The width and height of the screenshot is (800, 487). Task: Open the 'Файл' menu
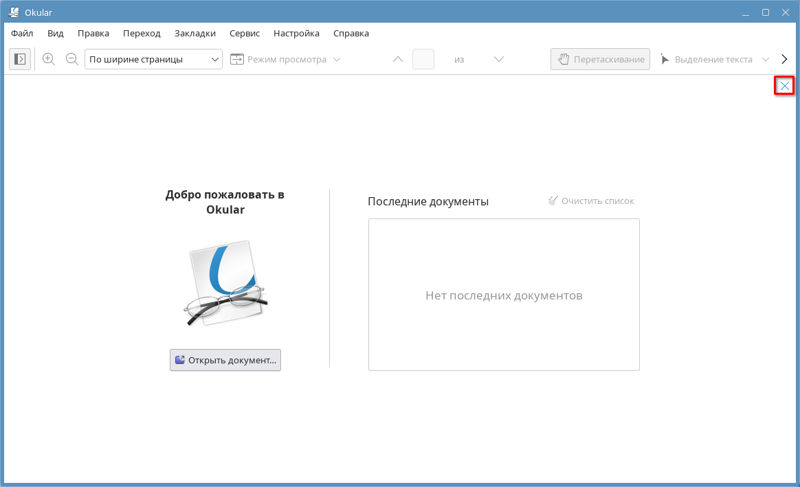click(22, 33)
